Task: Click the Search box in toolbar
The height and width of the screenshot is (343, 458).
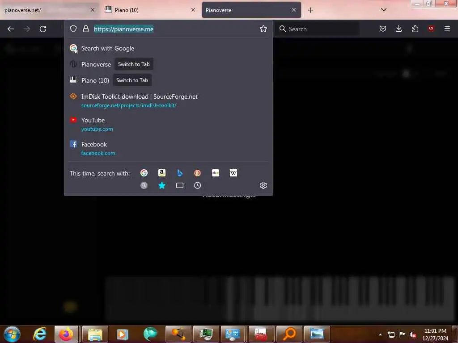Action: pos(318,29)
